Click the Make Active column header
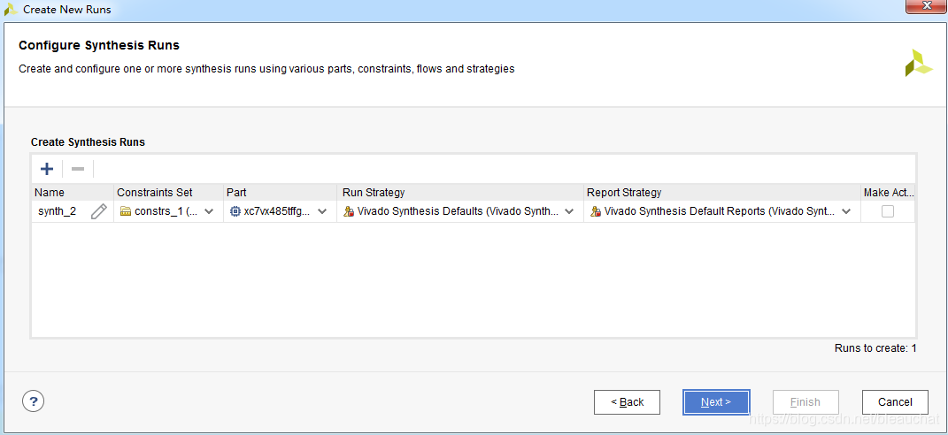This screenshot has width=948, height=435. (x=888, y=192)
